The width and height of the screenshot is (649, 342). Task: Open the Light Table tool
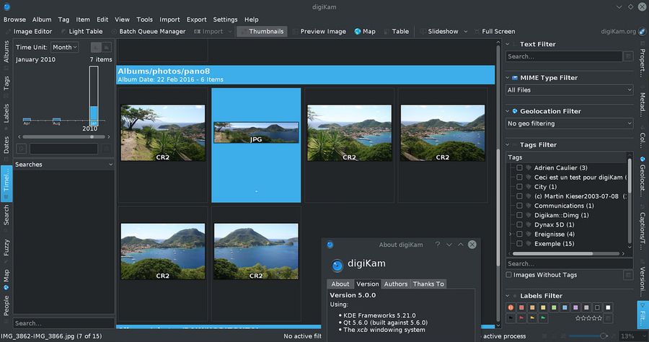pos(82,32)
